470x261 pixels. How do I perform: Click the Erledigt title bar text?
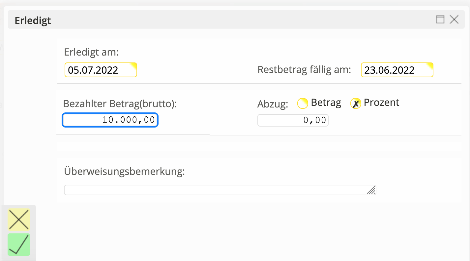point(33,21)
